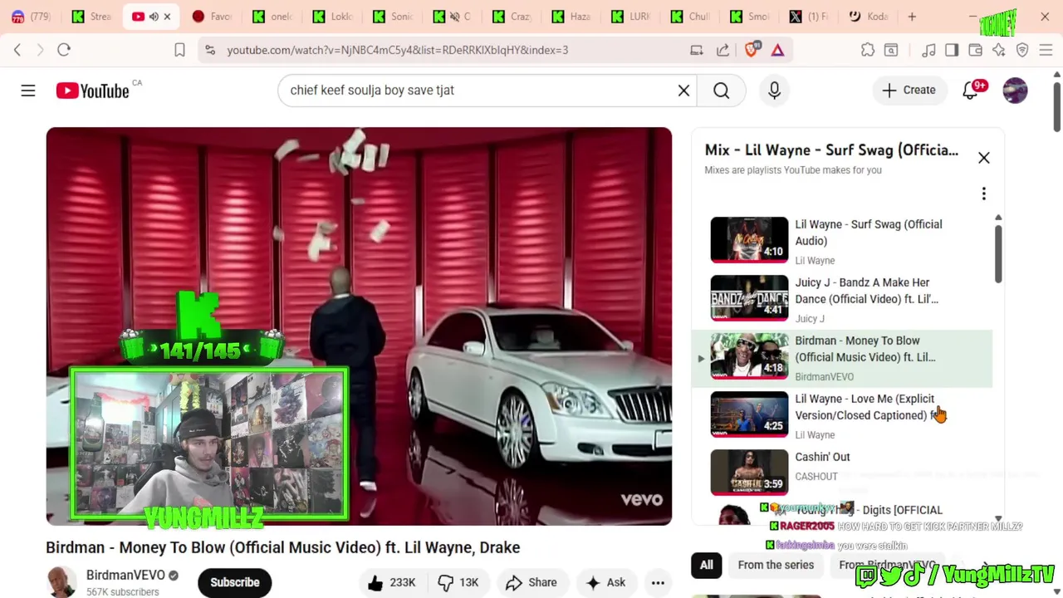Open the browser menu hamburger

click(x=1046, y=50)
